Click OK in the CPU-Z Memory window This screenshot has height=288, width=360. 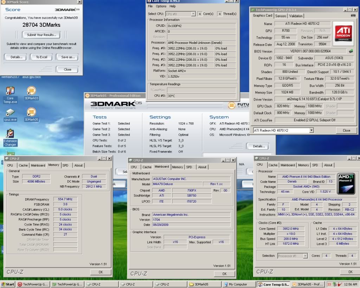pyautogui.click(x=101, y=272)
